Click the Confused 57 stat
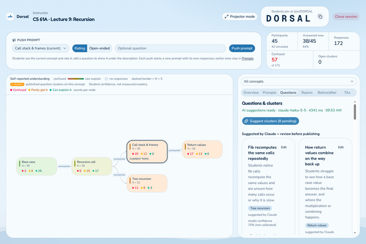Viewport: 366px width, 244px height. pos(290,60)
